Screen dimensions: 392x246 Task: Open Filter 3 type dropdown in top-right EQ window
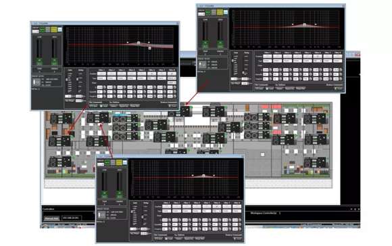[287, 61]
